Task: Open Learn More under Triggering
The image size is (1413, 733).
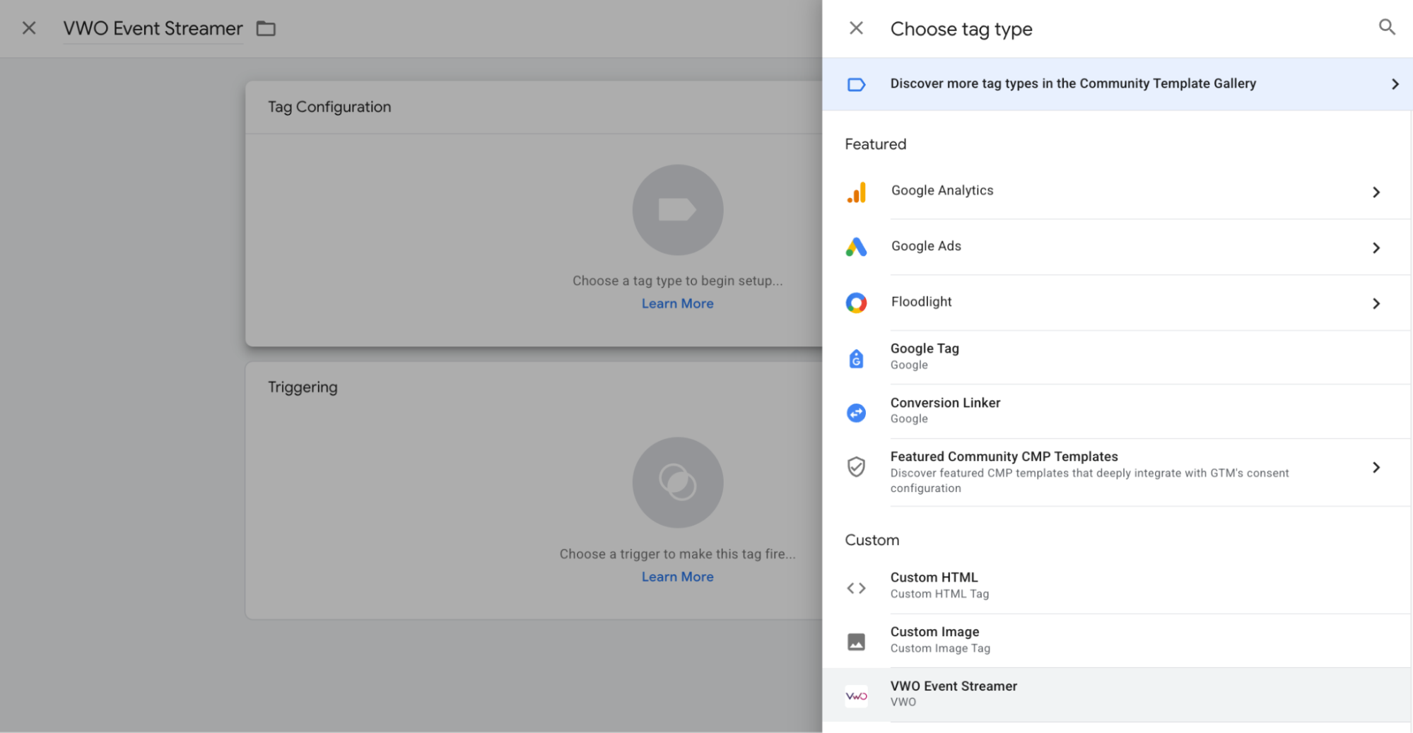Action: click(x=677, y=577)
